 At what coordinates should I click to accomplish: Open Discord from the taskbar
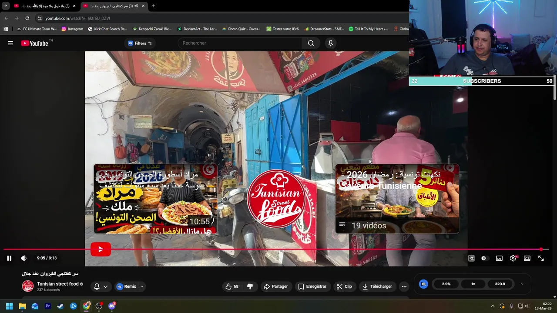(112, 306)
